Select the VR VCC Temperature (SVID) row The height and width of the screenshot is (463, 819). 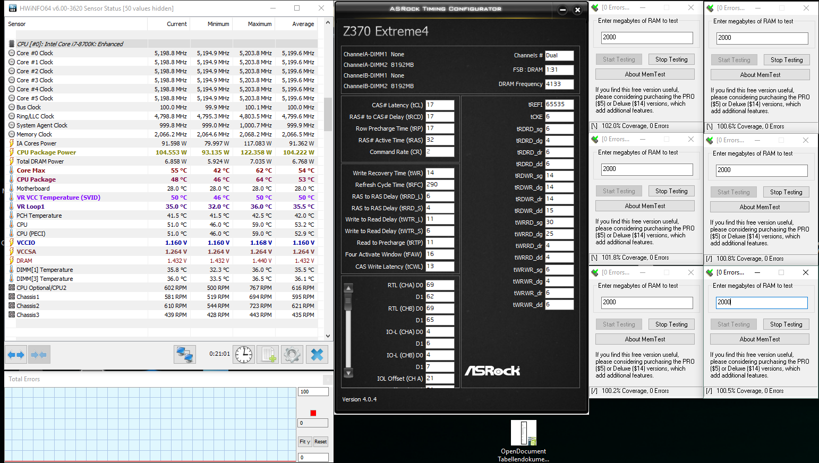pyautogui.click(x=161, y=198)
